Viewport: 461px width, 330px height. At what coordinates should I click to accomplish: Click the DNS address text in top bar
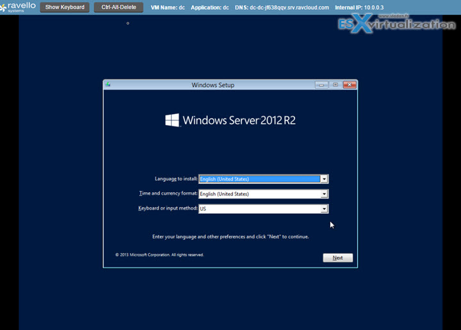coord(282,7)
